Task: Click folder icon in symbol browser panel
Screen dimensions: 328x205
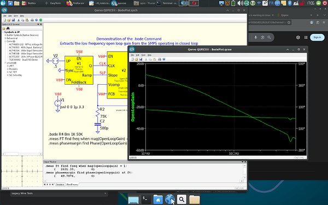Action: (x=4, y=28)
